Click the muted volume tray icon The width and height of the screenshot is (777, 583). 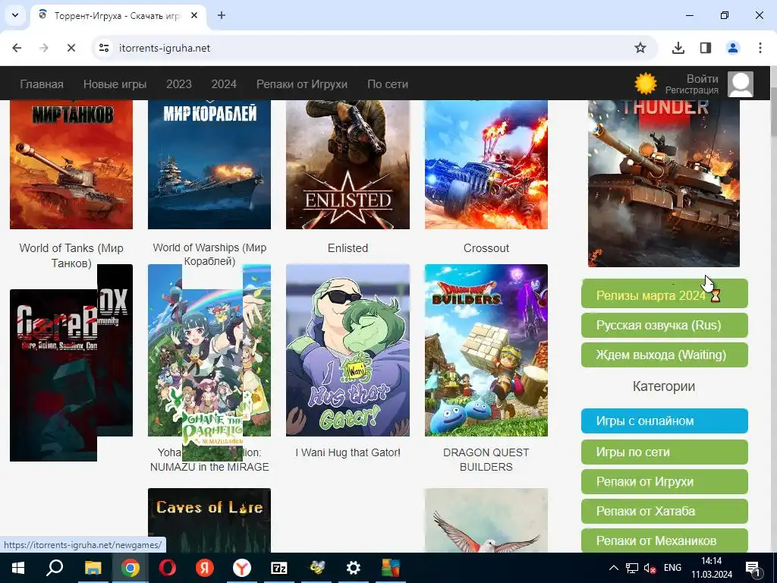[650, 568]
